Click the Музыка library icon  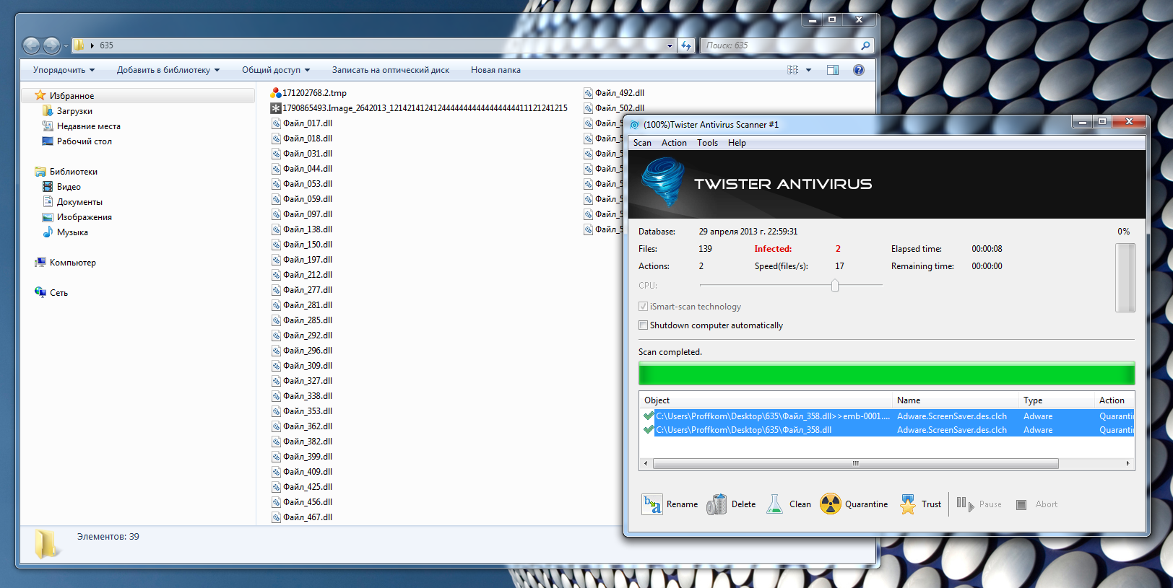click(x=48, y=232)
